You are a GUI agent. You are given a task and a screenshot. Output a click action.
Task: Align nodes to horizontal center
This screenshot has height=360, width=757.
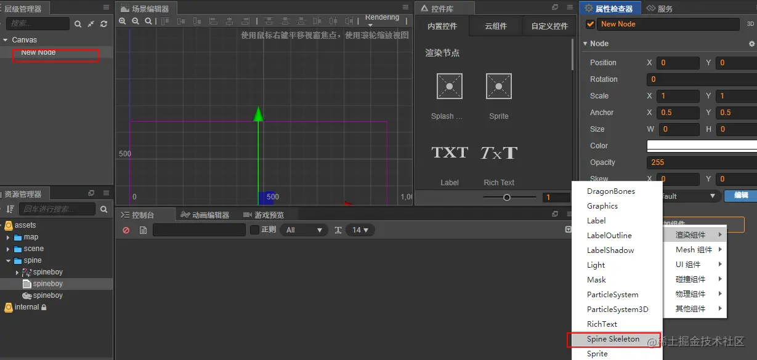[229, 21]
